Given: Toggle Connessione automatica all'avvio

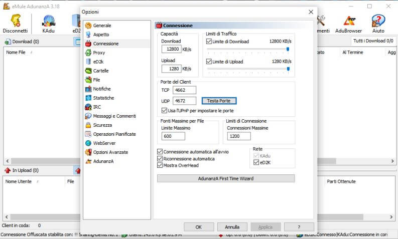Looking at the screenshot, I should pyautogui.click(x=160, y=151).
